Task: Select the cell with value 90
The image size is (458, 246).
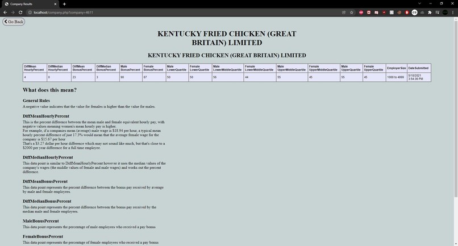Action: click(x=131, y=77)
